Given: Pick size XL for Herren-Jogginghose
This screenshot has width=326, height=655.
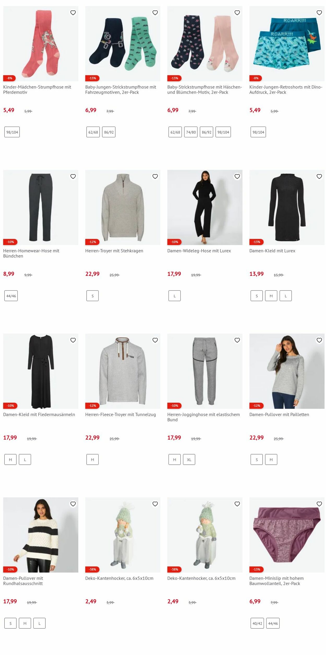Looking at the screenshot, I should 189,459.
